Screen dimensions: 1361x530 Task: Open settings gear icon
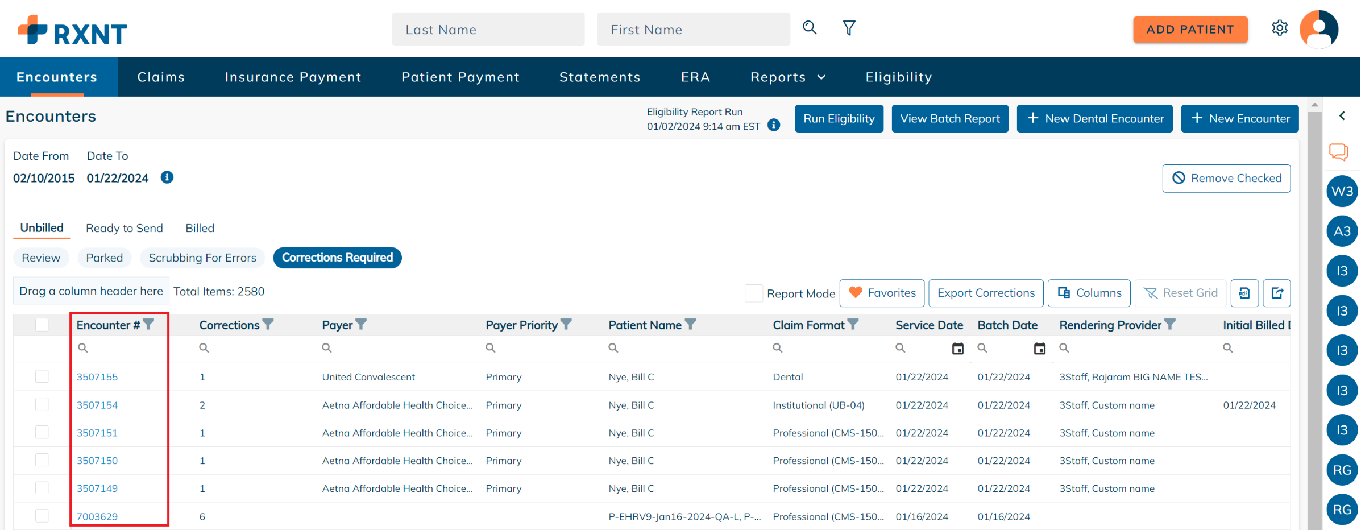pos(1279,28)
